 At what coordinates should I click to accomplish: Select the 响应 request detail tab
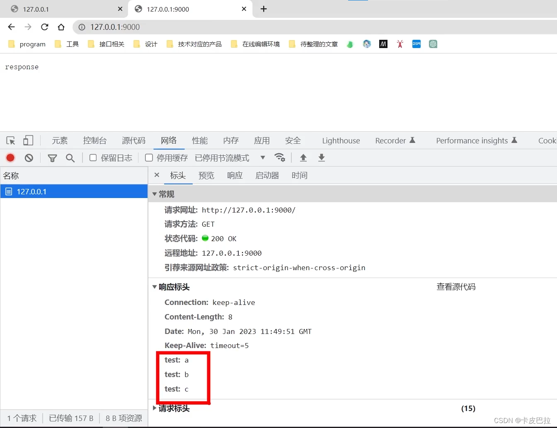(235, 175)
